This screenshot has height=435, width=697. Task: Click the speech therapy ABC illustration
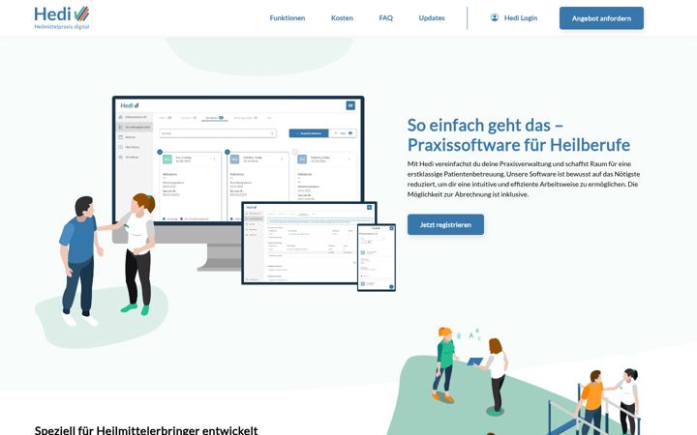pyautogui.click(x=471, y=370)
